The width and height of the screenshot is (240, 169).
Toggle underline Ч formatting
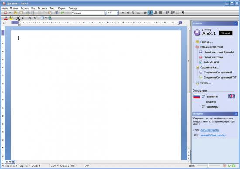pyautogui.click(x=133, y=13)
